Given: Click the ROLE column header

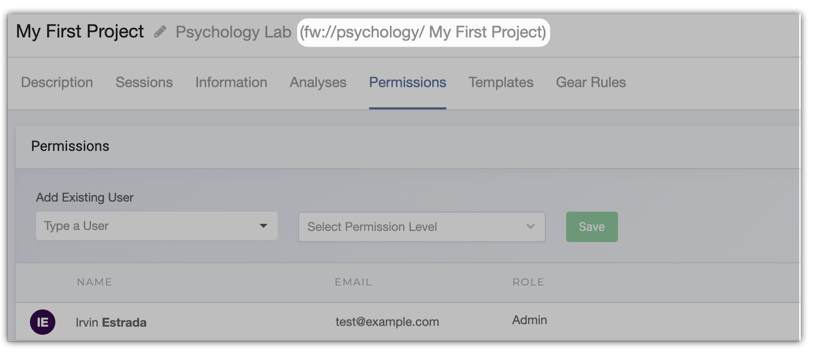Looking at the screenshot, I should pos(528,282).
